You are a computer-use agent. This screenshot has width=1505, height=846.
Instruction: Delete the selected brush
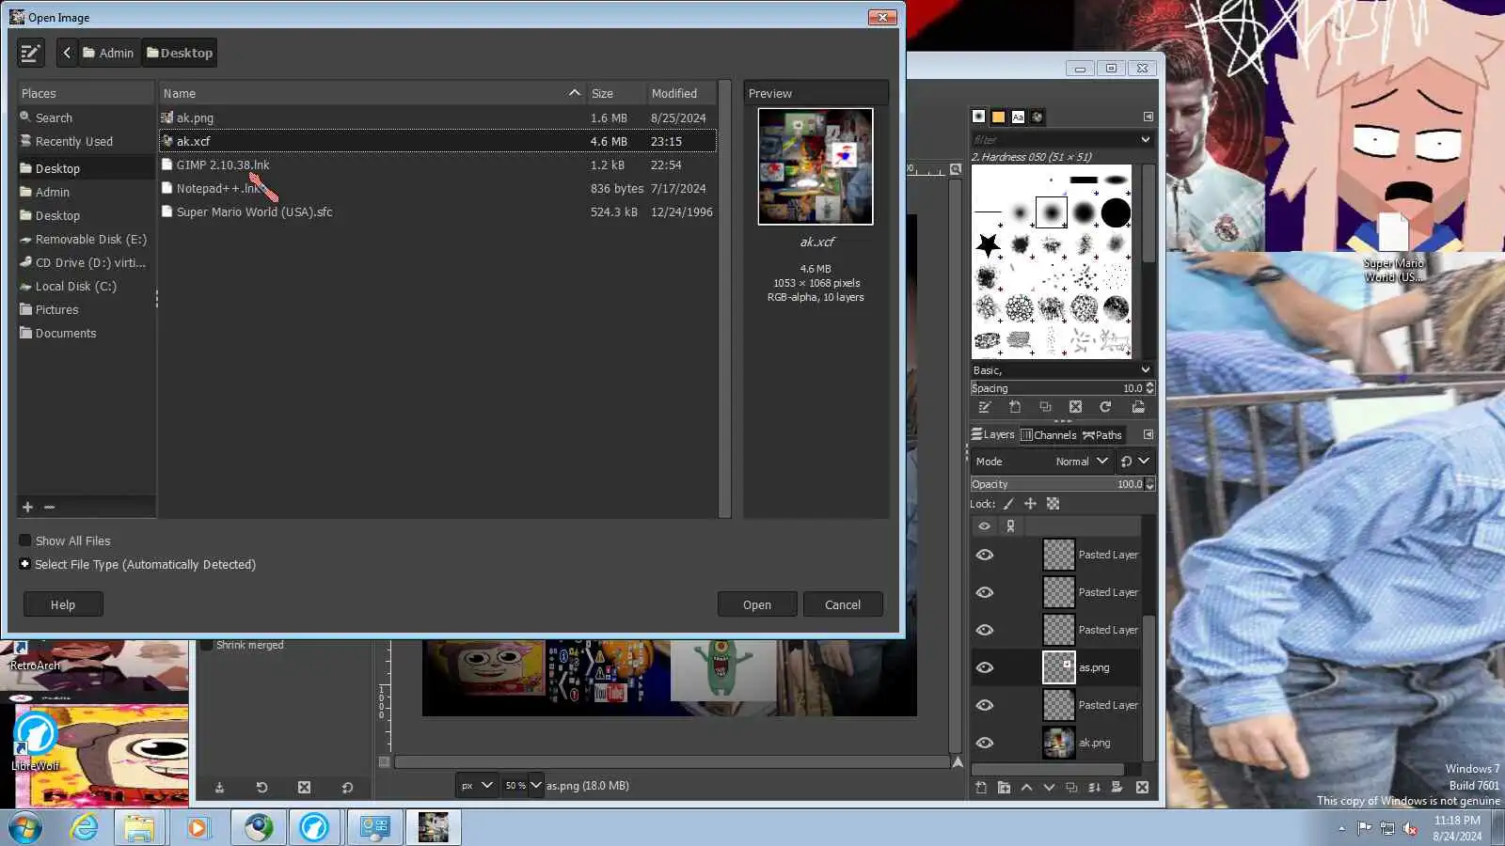pyautogui.click(x=1075, y=408)
